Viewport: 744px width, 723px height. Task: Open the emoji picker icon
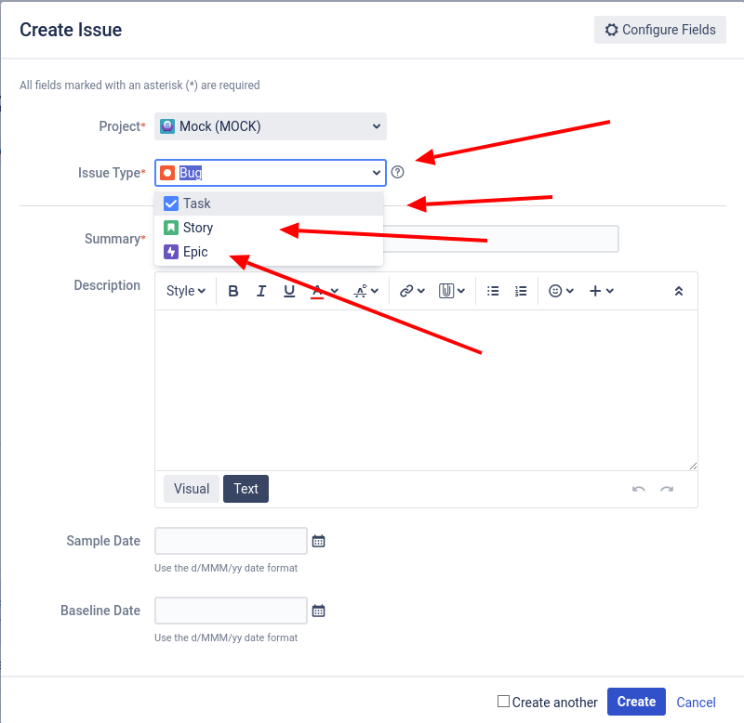coord(555,291)
